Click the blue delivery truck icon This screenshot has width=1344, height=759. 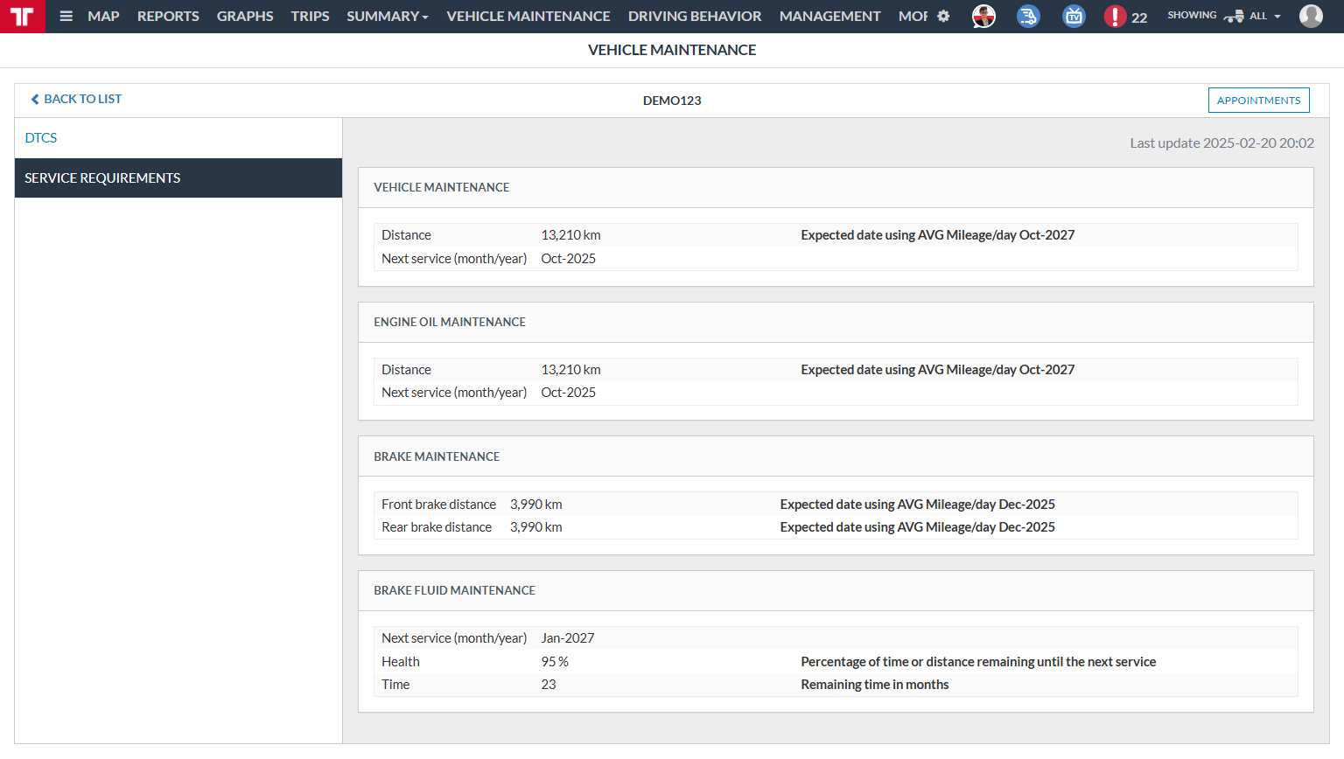(x=1028, y=17)
